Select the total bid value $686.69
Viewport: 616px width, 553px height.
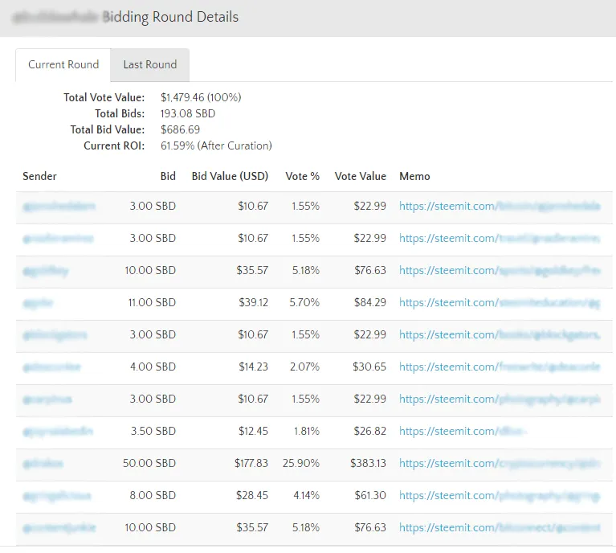[181, 129]
